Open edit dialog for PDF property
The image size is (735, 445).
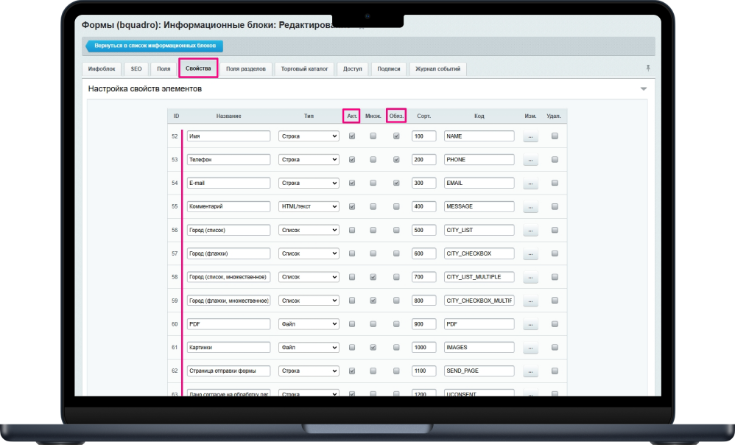point(530,324)
